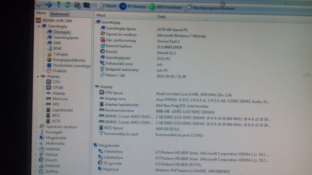Collapse the Alaplap tree group
The image size is (312, 175).
pos(38,77)
